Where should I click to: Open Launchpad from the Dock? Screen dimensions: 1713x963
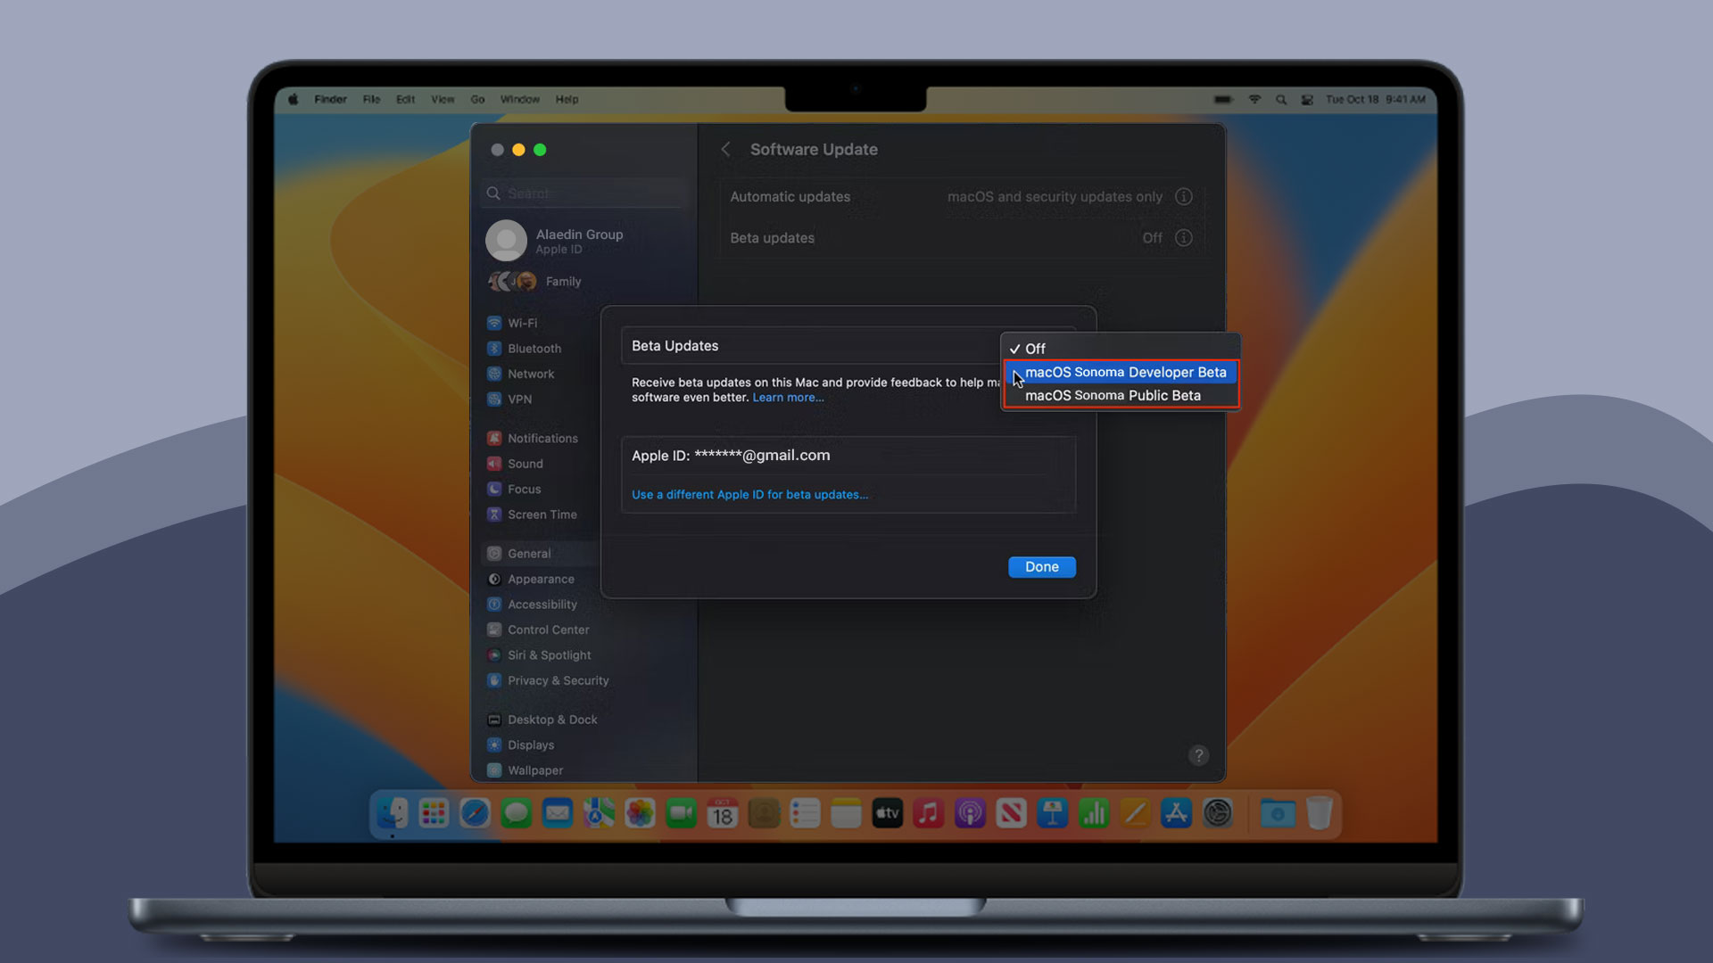click(x=434, y=813)
